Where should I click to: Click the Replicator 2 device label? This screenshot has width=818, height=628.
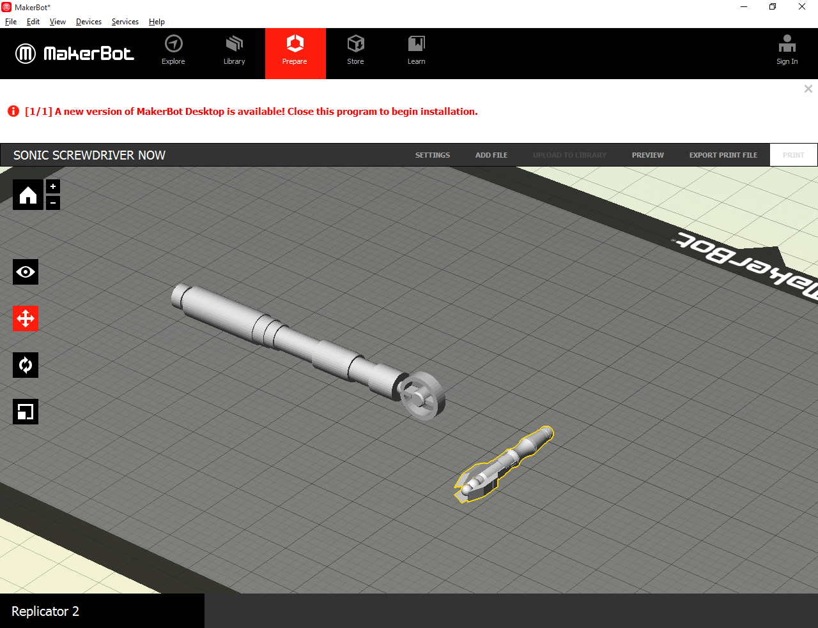coord(45,611)
